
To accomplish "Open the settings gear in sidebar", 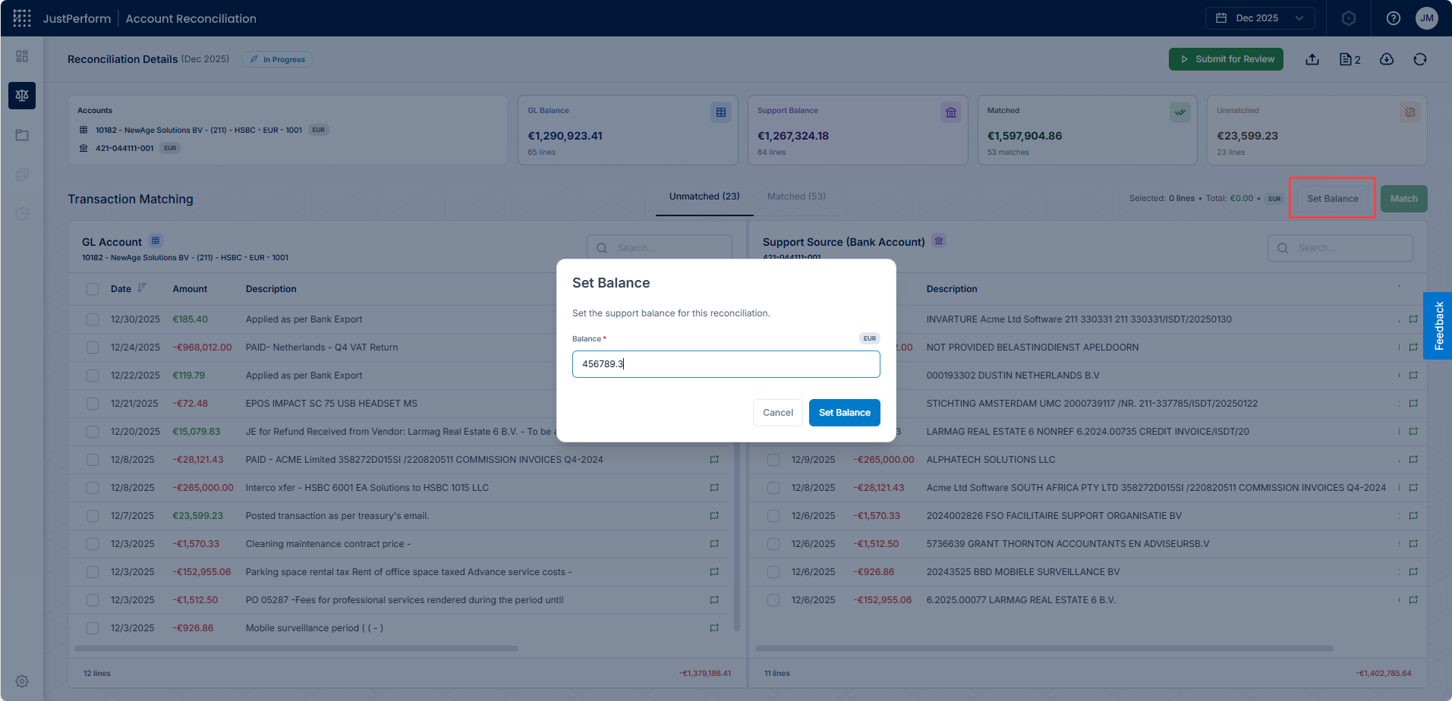I will click(22, 681).
